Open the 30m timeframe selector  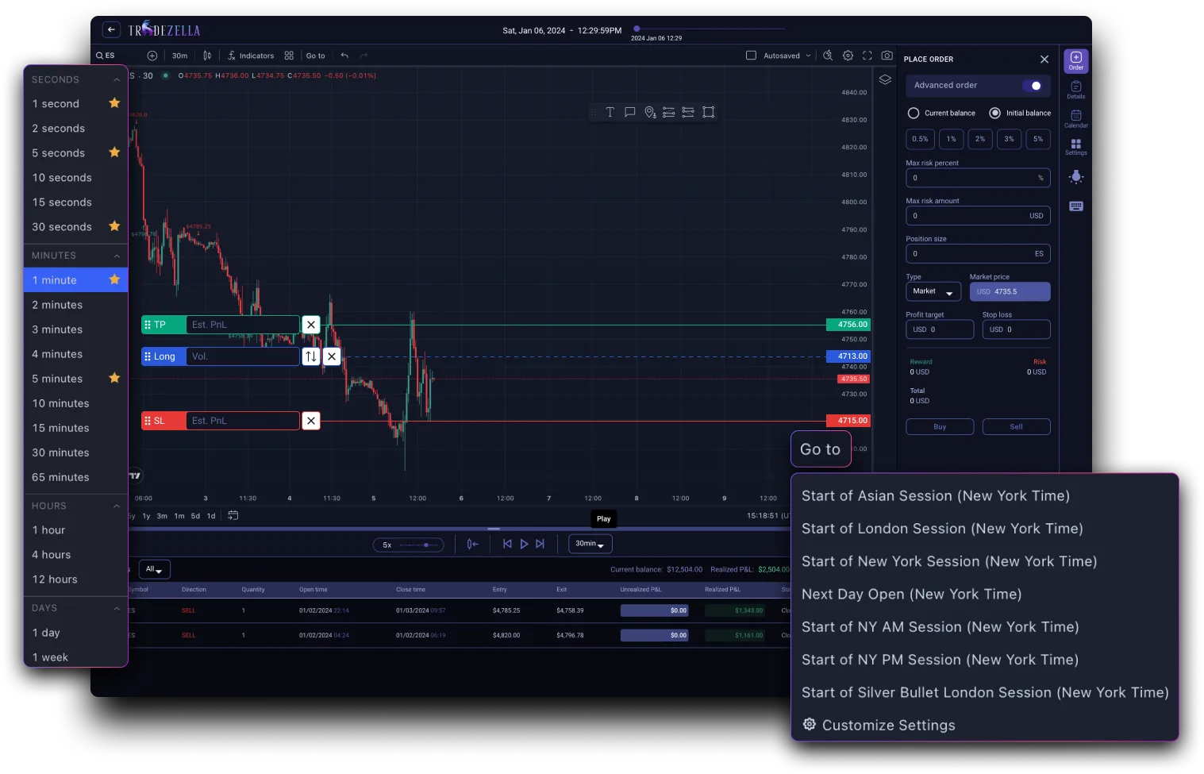pos(180,56)
